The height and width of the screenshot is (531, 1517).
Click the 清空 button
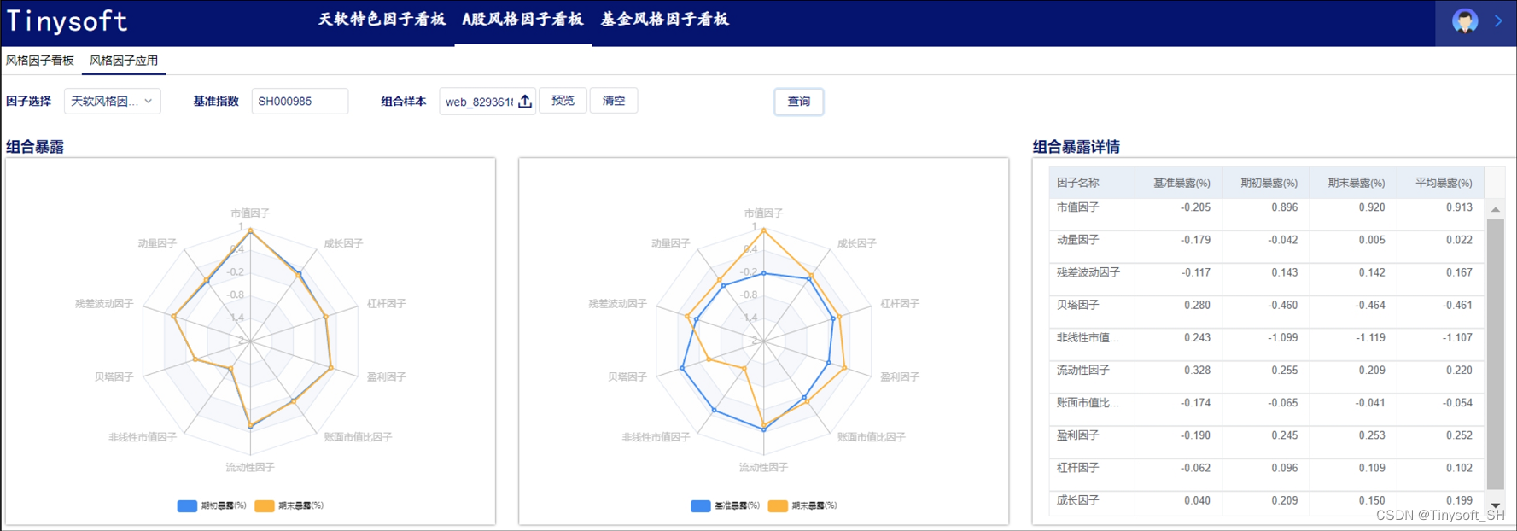(614, 101)
